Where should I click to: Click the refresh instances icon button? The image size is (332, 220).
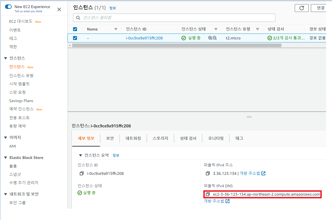point(301,8)
